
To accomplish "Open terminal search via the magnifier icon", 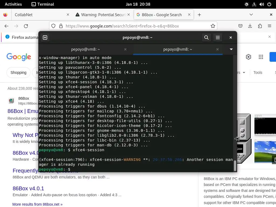I will (x=206, y=37).
